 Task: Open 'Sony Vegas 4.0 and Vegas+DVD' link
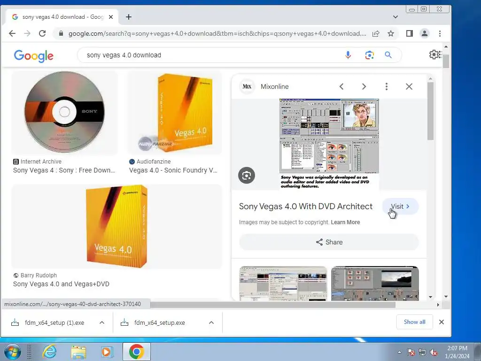tap(61, 284)
